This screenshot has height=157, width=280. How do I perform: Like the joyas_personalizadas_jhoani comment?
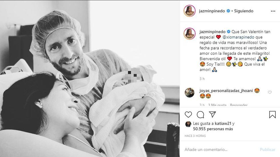(270, 92)
